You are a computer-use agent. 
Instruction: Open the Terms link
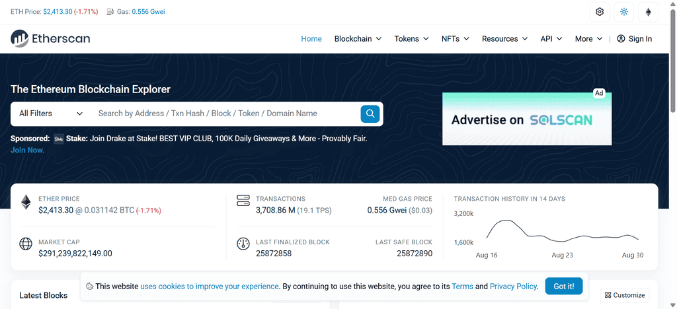click(462, 286)
